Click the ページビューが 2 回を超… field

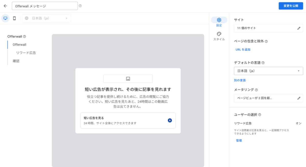click(269, 98)
